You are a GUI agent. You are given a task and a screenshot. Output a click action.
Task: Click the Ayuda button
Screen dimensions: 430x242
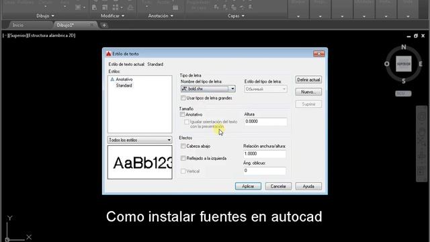tap(308, 186)
